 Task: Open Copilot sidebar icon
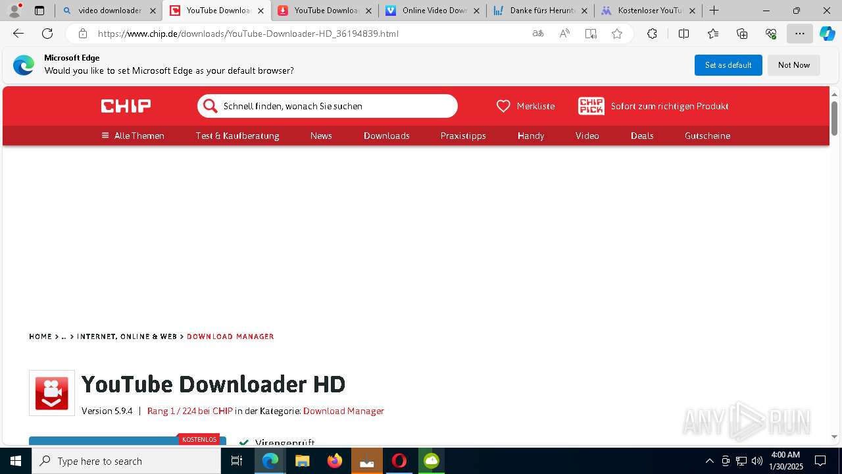click(x=827, y=34)
